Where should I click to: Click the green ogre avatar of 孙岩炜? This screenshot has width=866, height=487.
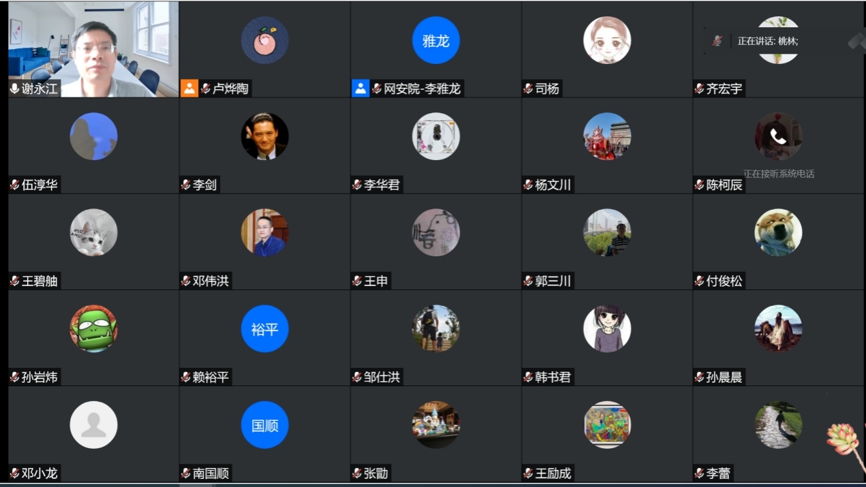(94, 329)
